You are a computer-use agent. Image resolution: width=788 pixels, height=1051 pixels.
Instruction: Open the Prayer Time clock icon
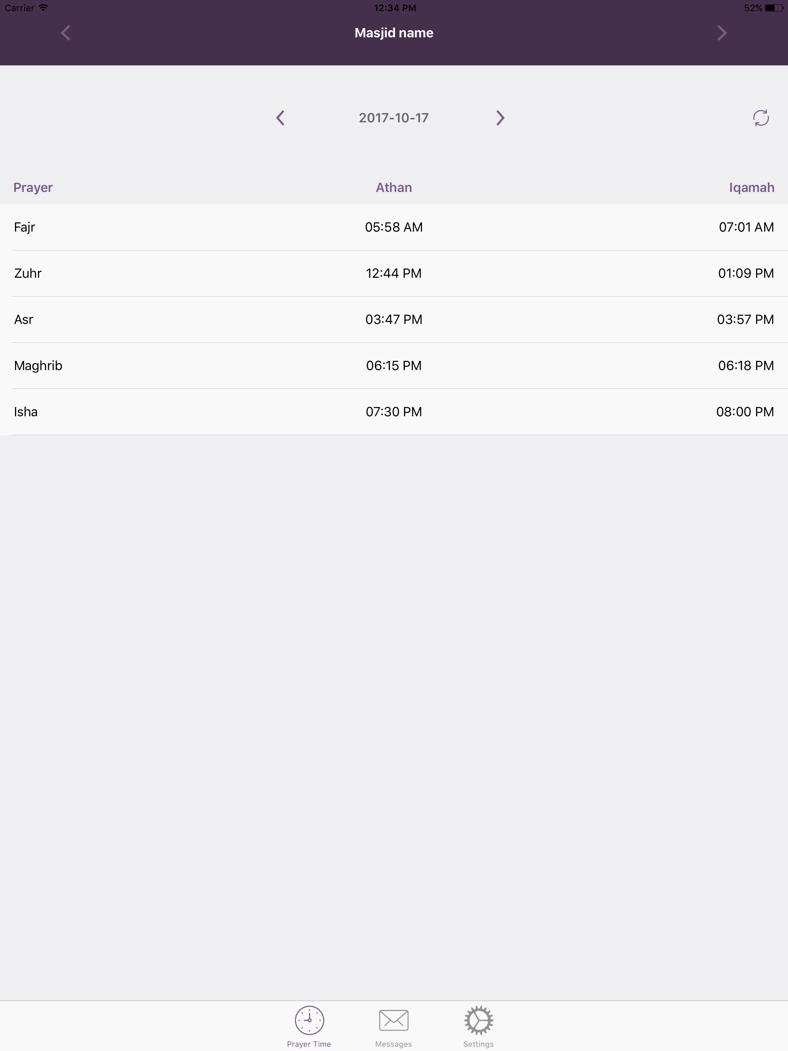(x=309, y=1020)
